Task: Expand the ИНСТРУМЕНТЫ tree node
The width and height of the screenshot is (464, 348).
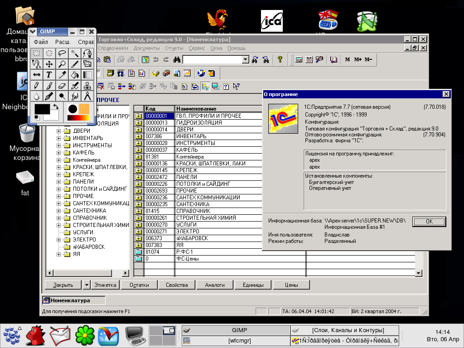Action: (x=58, y=145)
